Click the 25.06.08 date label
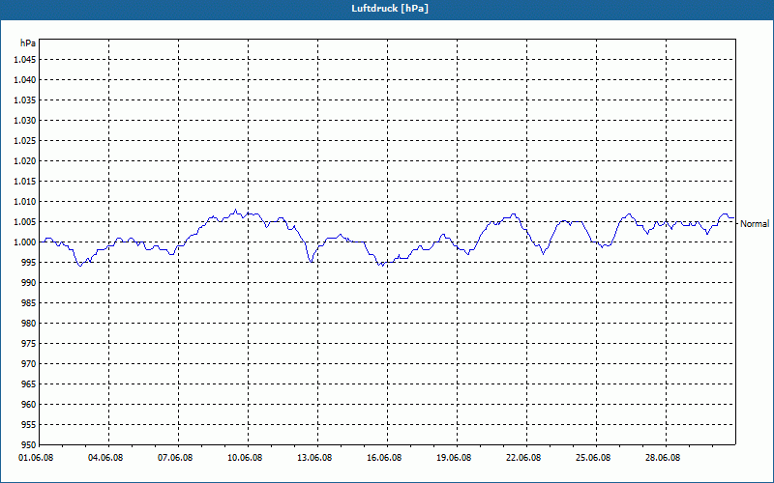Image resolution: width=774 pixels, height=483 pixels. 593,458
